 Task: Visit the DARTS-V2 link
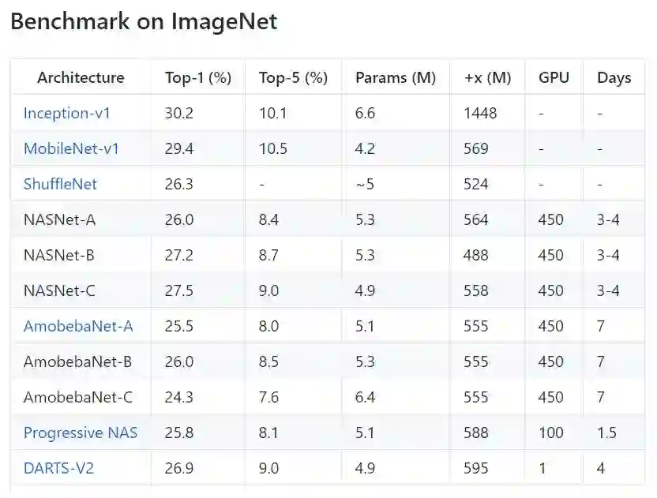[58, 468]
